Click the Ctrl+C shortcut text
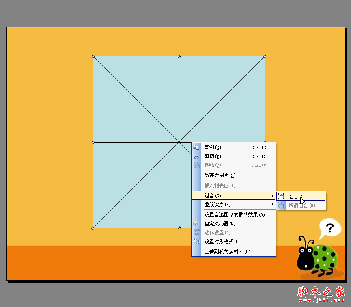The image size is (351, 307). point(258,147)
